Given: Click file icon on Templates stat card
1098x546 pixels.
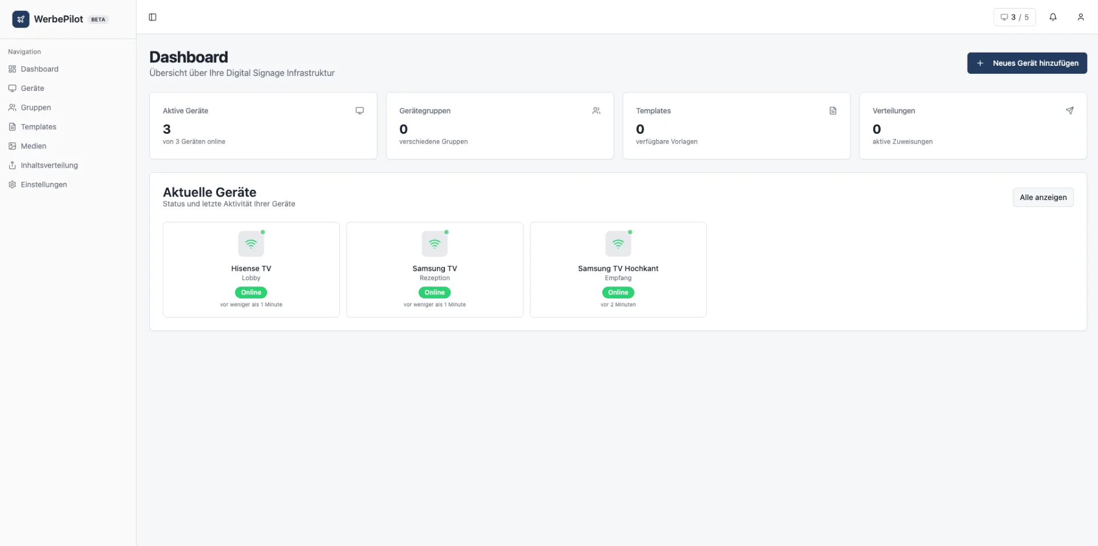Looking at the screenshot, I should coord(833,110).
